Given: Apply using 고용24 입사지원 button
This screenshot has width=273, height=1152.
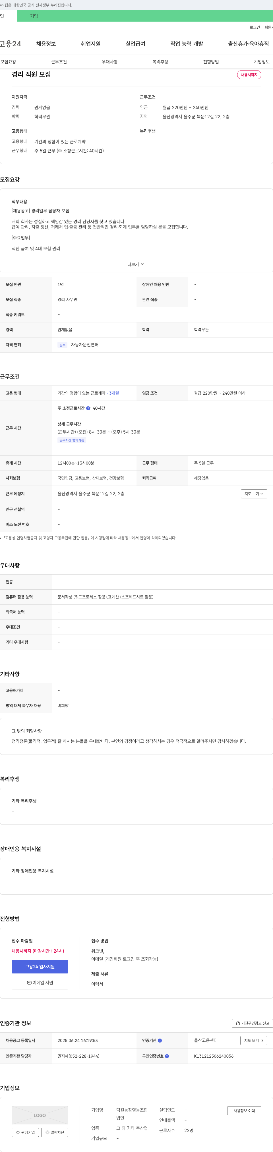Looking at the screenshot, I should click(x=40, y=966).
